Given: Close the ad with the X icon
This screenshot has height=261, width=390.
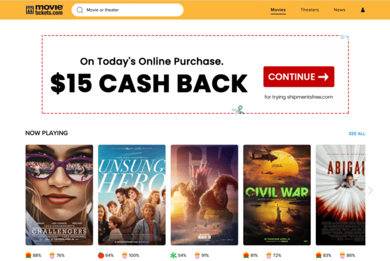Looking at the screenshot, I should click(347, 37).
